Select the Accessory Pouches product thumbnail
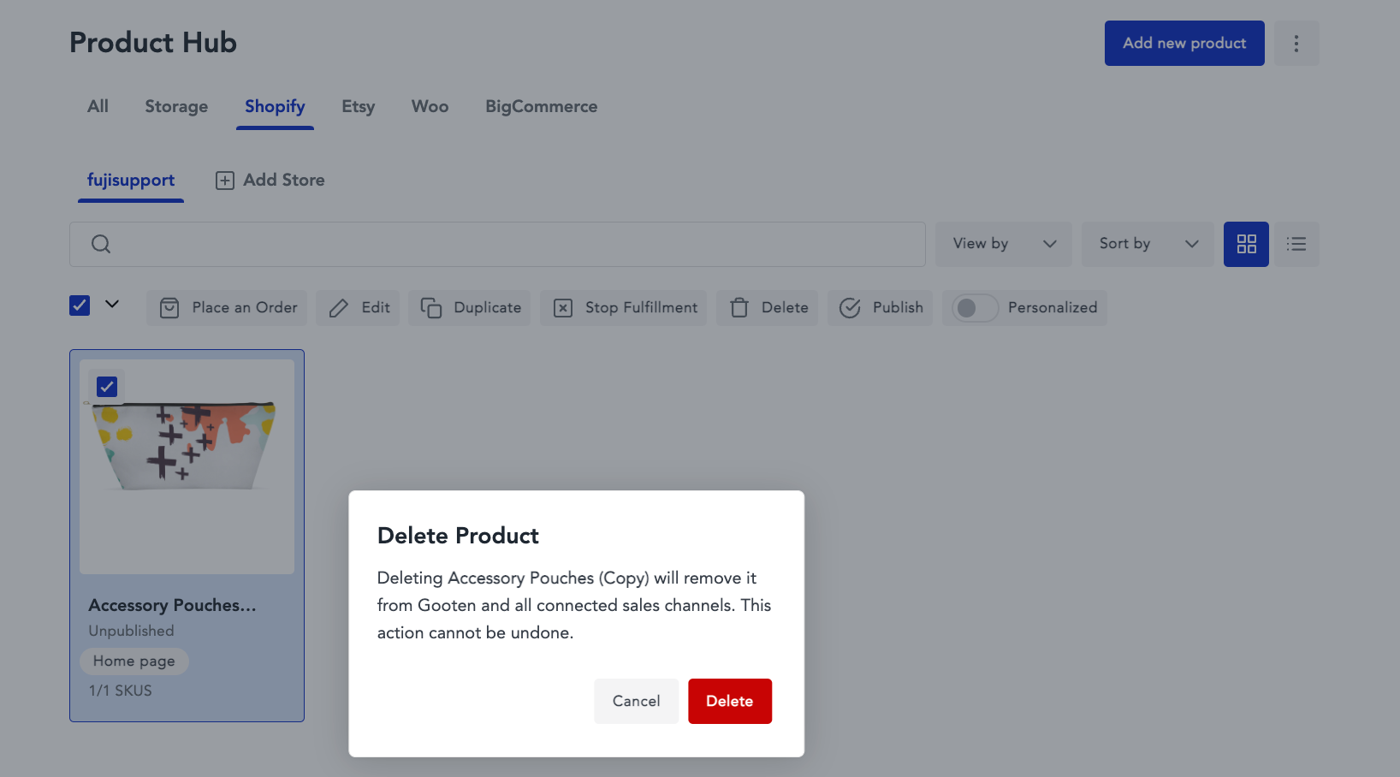Viewport: 1400px width, 777px height. (187, 467)
